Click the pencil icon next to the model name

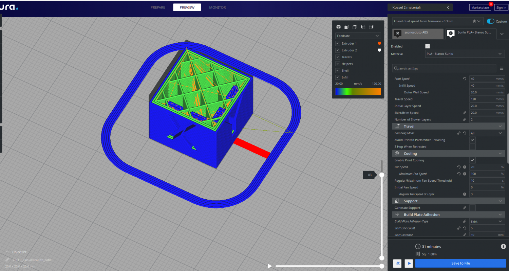(7, 260)
